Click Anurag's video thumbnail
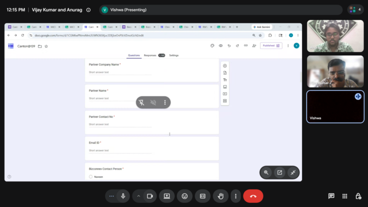 coord(335,36)
